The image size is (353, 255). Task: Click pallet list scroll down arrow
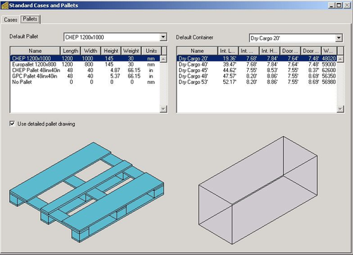click(x=163, y=109)
